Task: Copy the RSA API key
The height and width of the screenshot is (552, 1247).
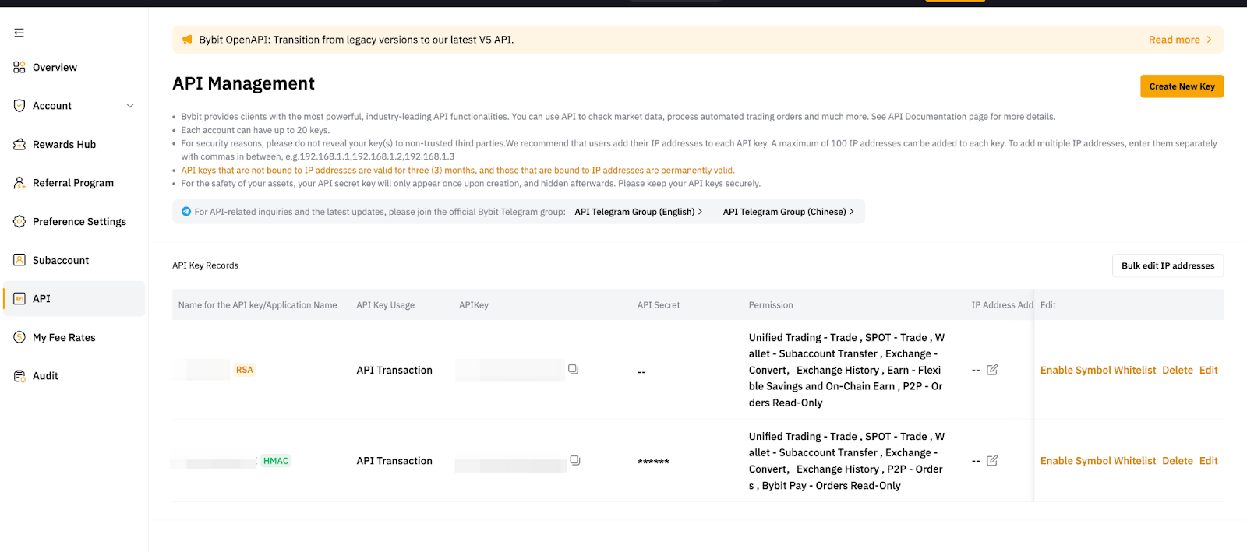Action: pos(573,369)
